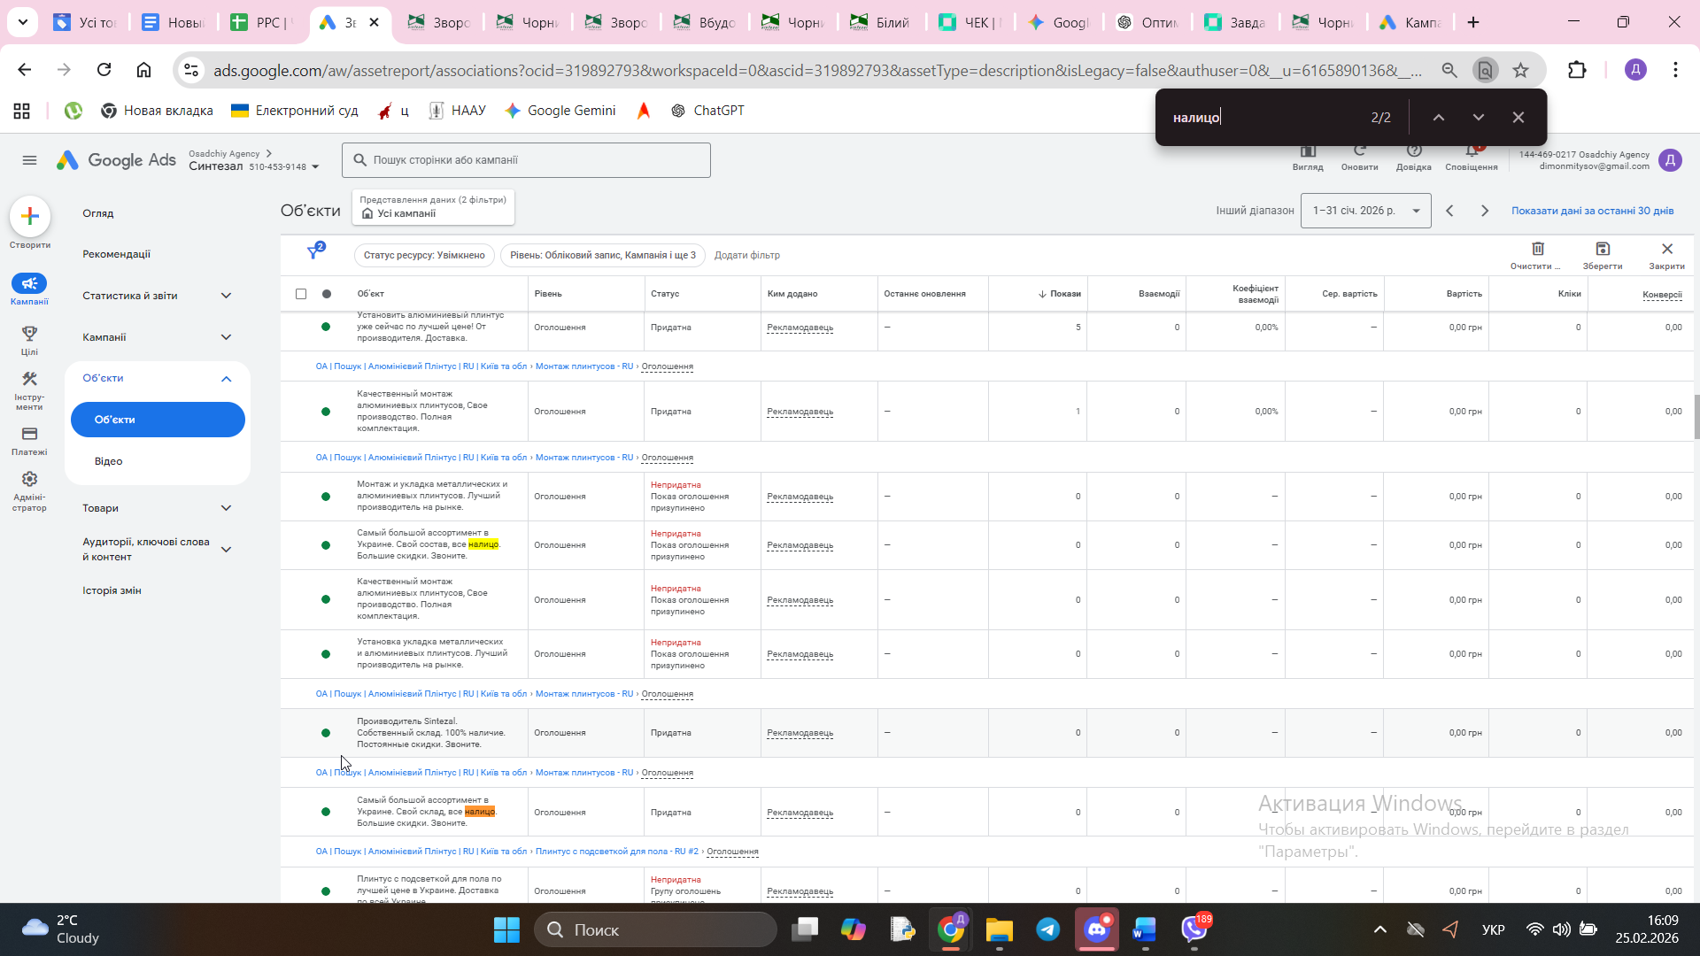Click Очистити trash icon
The width and height of the screenshot is (1700, 956).
coord(1538,250)
